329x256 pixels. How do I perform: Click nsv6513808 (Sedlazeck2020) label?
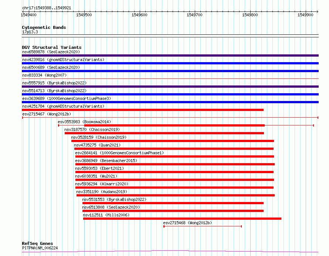(x=111, y=207)
